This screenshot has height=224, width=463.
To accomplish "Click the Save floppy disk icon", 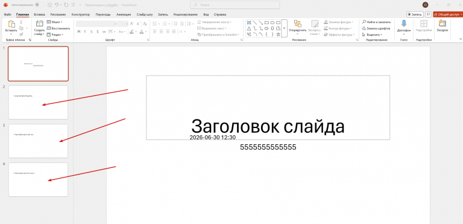I will [49, 5].
